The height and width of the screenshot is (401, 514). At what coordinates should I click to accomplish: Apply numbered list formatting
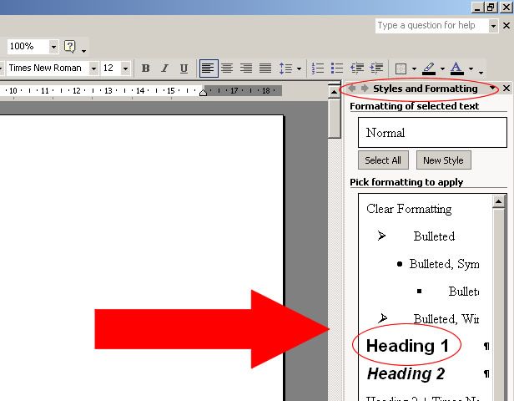318,69
